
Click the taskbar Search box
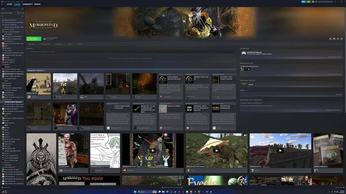point(147,192)
